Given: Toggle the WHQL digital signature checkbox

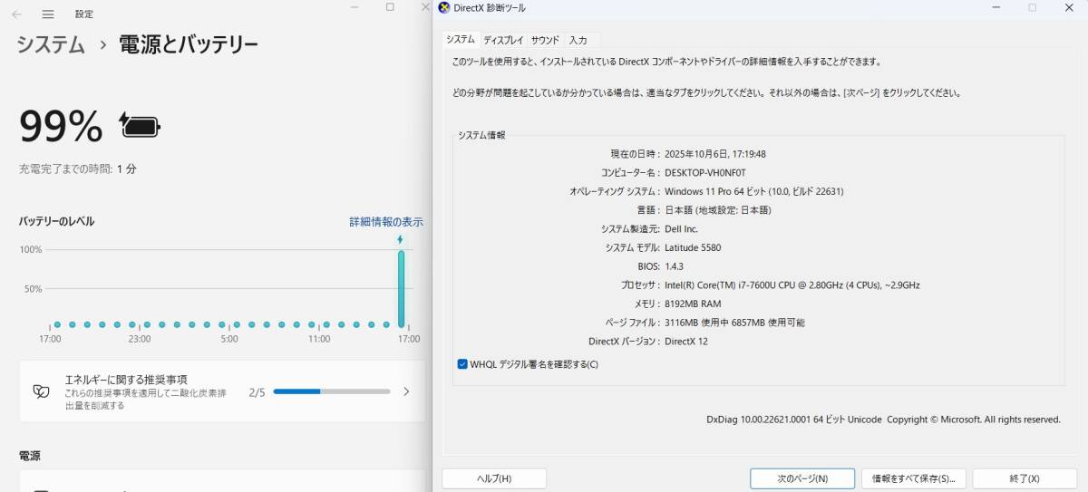Looking at the screenshot, I should (463, 364).
